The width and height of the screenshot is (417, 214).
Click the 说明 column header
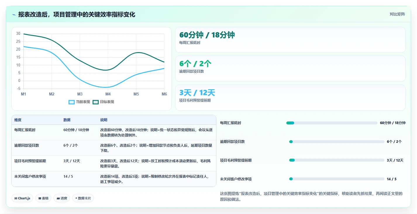coord(104,120)
